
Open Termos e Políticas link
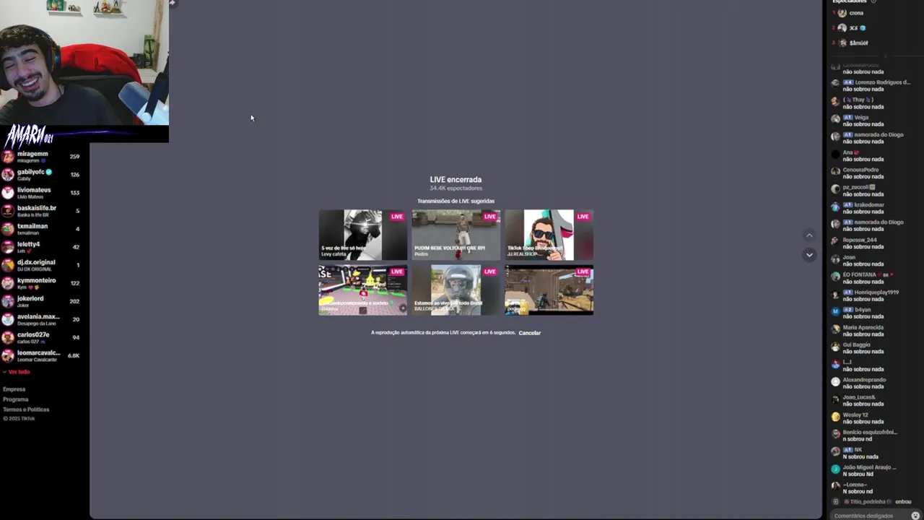tap(26, 409)
